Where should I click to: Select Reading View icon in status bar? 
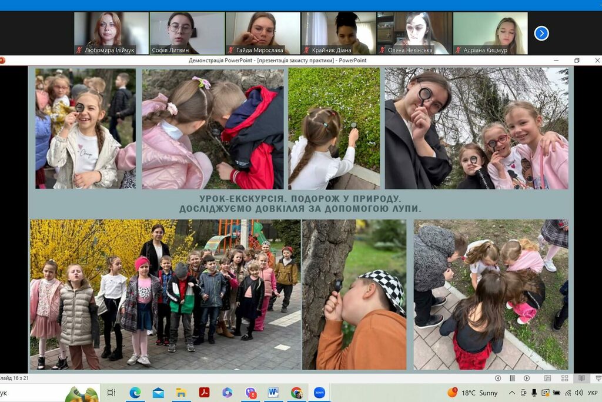click(x=581, y=378)
